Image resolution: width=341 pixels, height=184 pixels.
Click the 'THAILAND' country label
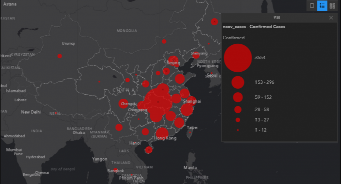click(x=121, y=163)
